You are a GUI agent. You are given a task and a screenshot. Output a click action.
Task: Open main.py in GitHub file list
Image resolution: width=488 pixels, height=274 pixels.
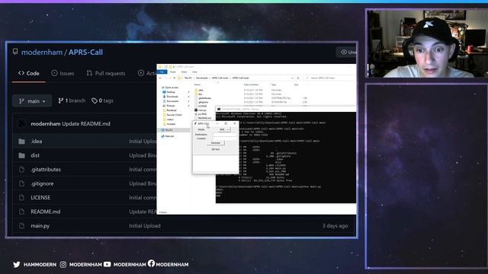(40, 226)
